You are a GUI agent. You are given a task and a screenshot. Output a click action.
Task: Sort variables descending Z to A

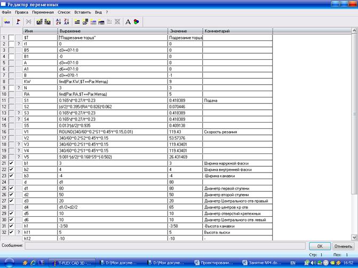[67, 22]
